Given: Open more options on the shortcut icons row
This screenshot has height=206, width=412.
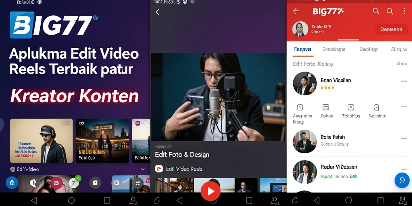Looking at the screenshot, I should point(404,107).
